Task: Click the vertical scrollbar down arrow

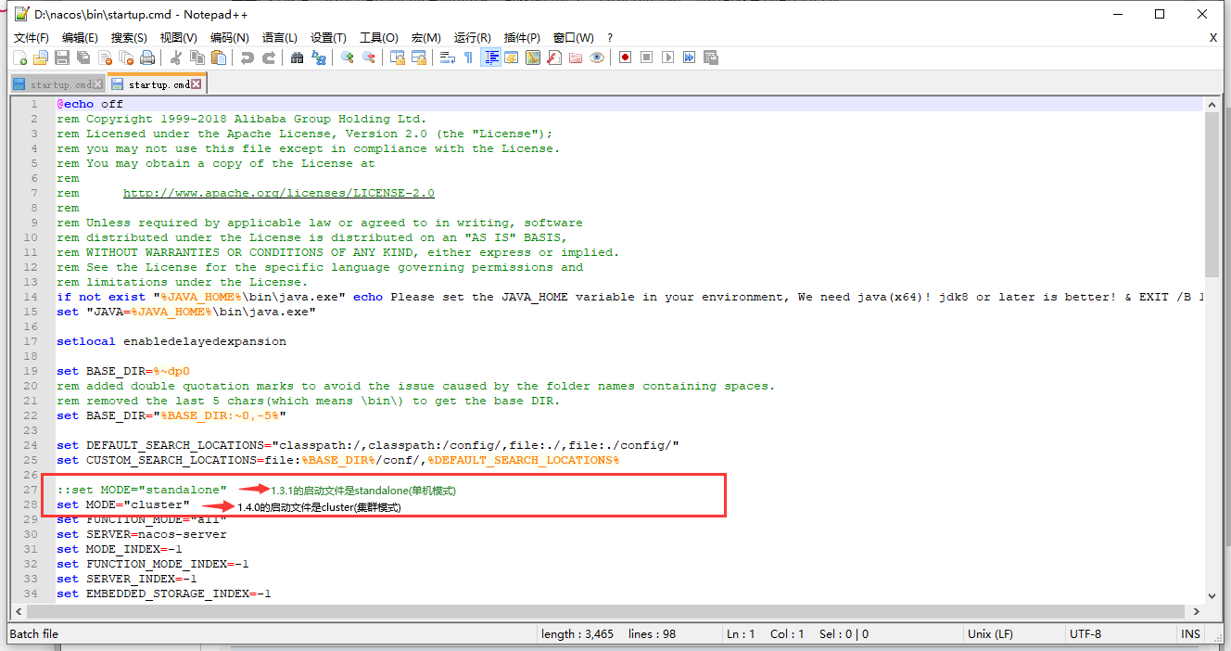Action: [x=1212, y=595]
